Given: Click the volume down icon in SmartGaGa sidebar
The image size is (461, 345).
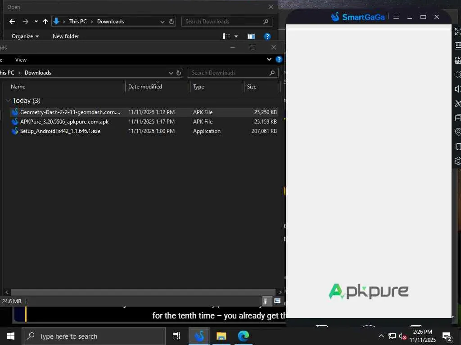Looking at the screenshot, I should point(457,89).
